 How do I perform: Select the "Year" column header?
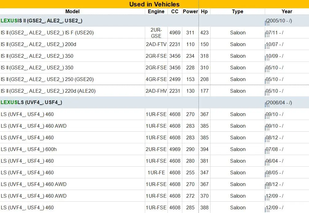287,11
